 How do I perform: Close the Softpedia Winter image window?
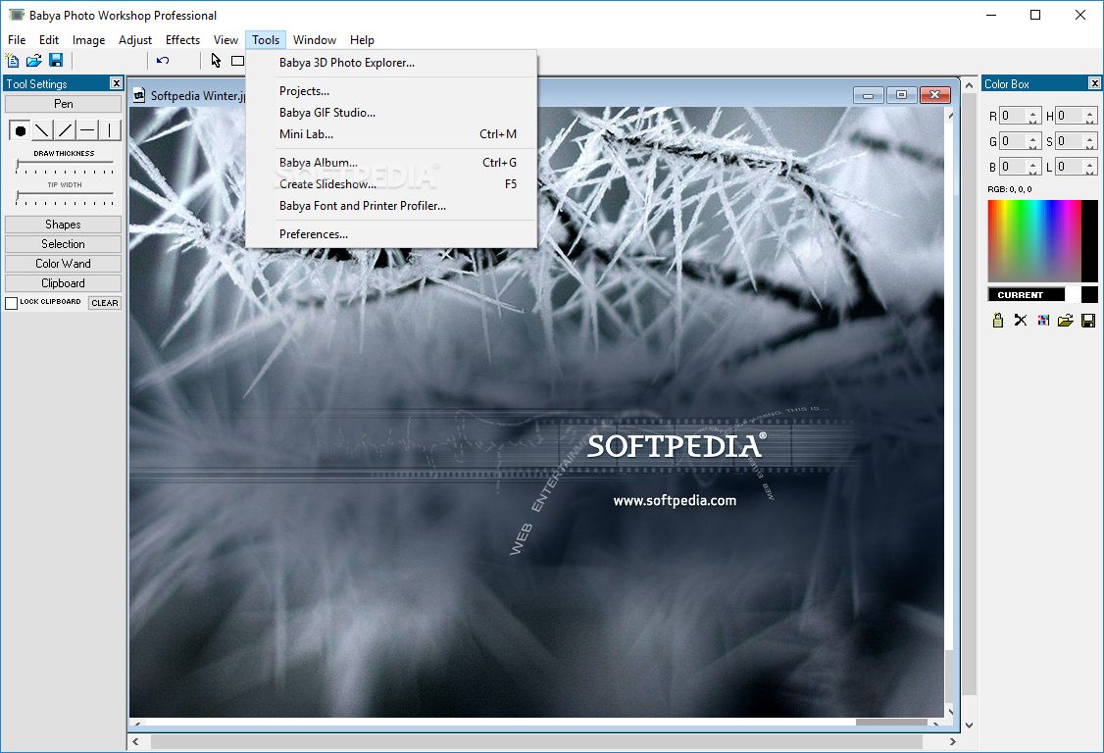[x=934, y=95]
